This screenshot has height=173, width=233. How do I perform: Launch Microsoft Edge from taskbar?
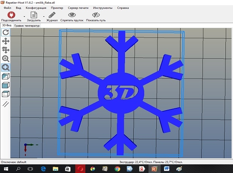(43, 169)
